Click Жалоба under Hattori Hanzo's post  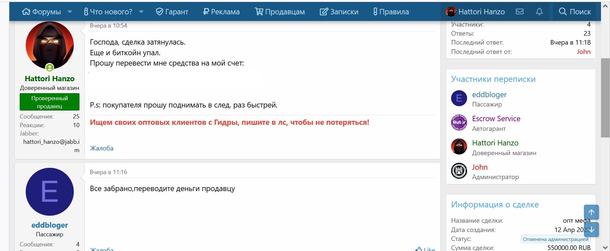(102, 148)
